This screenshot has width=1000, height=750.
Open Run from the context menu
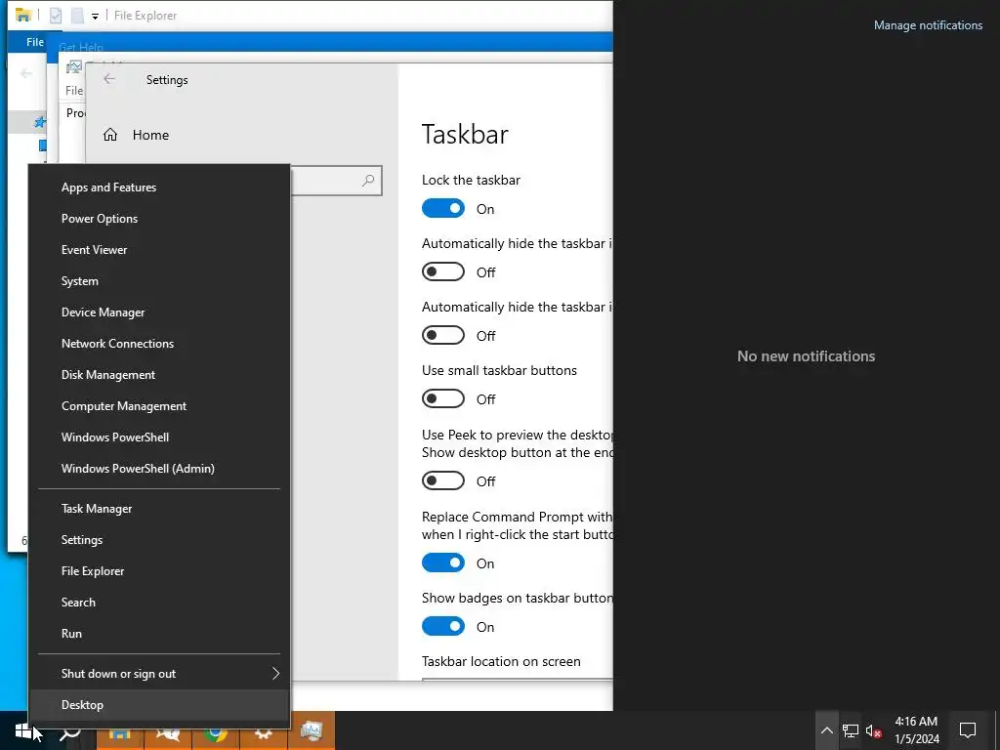pos(159,634)
